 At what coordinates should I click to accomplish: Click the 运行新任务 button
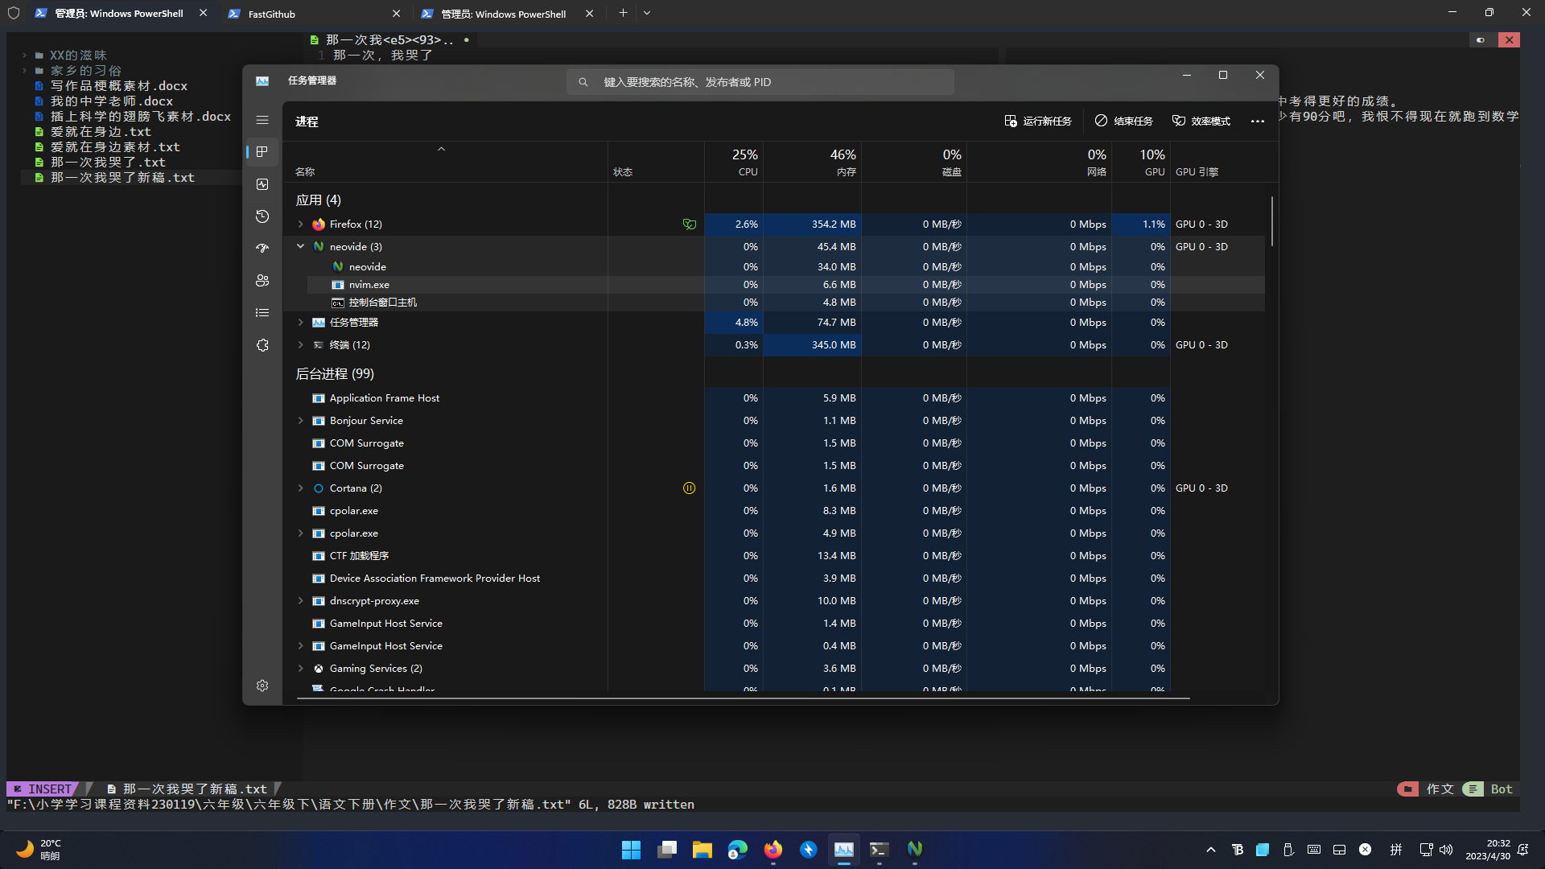pos(1038,121)
